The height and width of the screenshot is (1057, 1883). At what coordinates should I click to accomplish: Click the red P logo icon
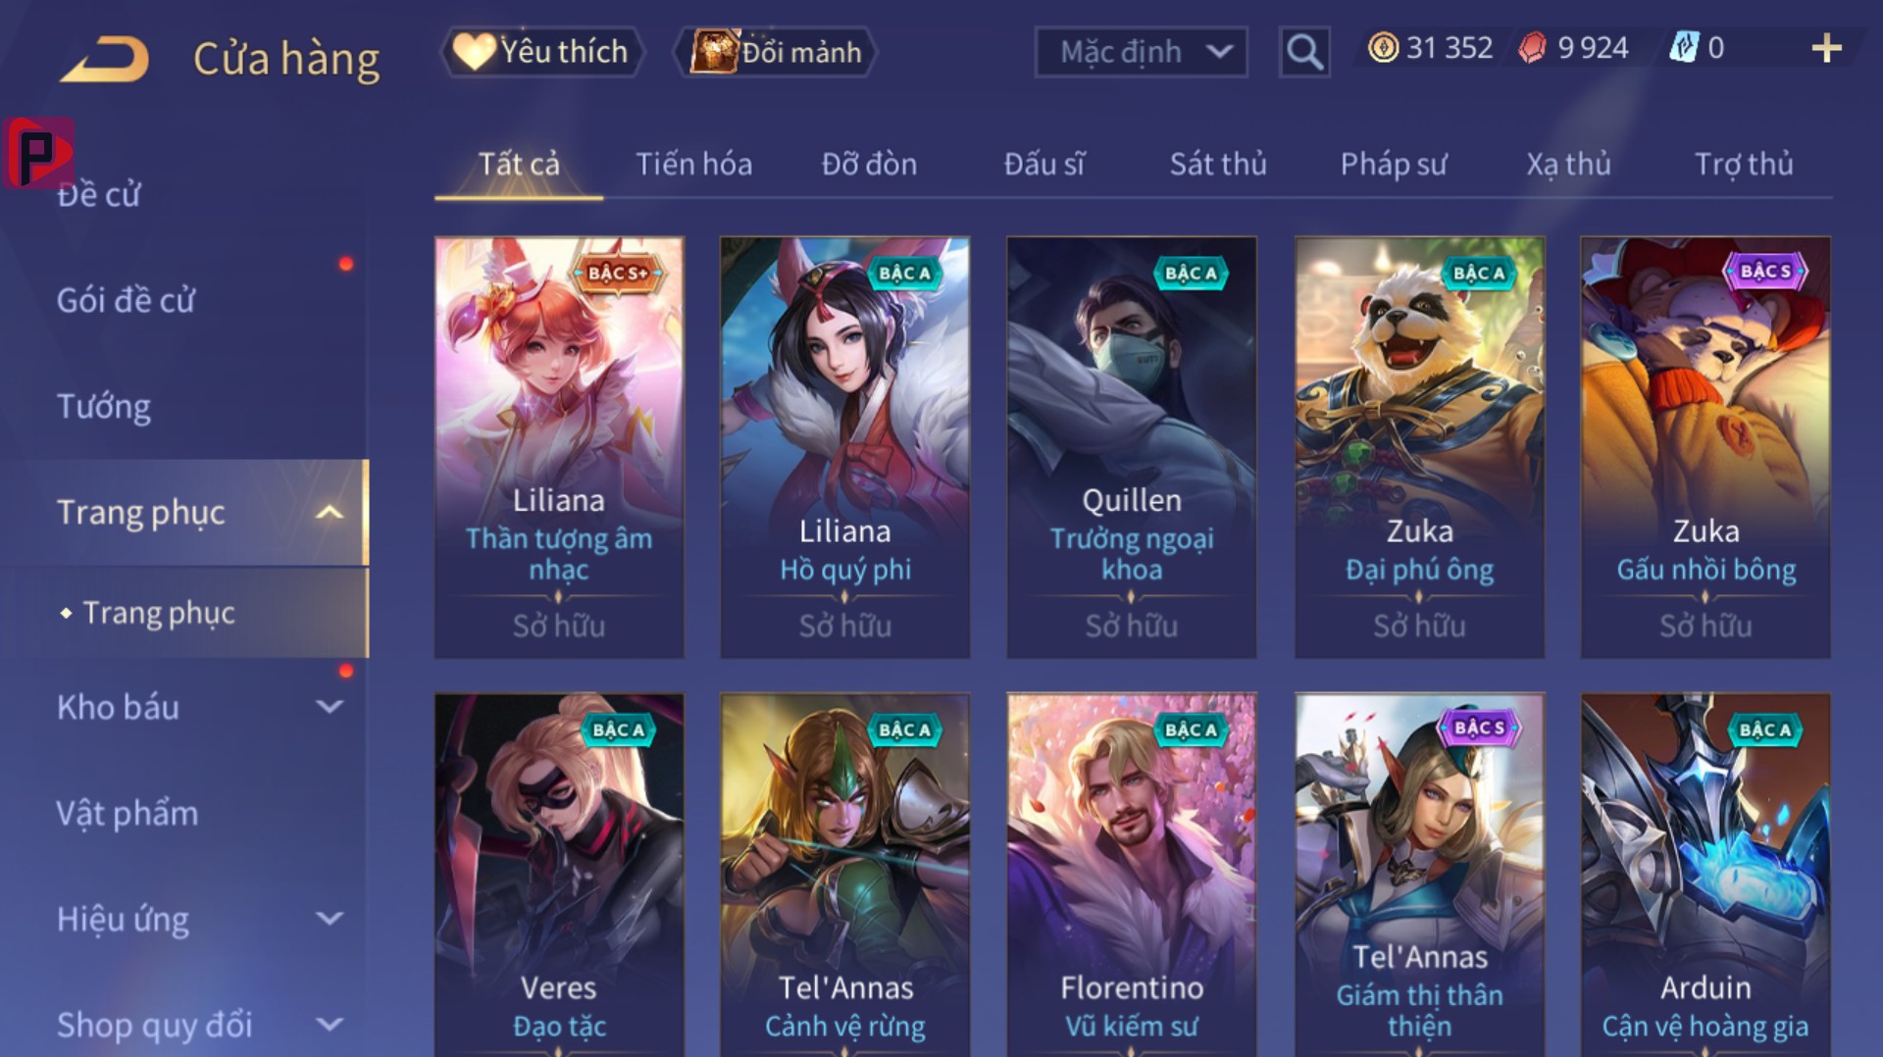[x=38, y=152]
